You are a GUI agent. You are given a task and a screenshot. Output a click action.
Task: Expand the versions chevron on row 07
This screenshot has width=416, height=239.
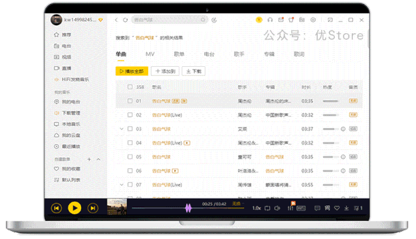pyautogui.click(x=122, y=184)
